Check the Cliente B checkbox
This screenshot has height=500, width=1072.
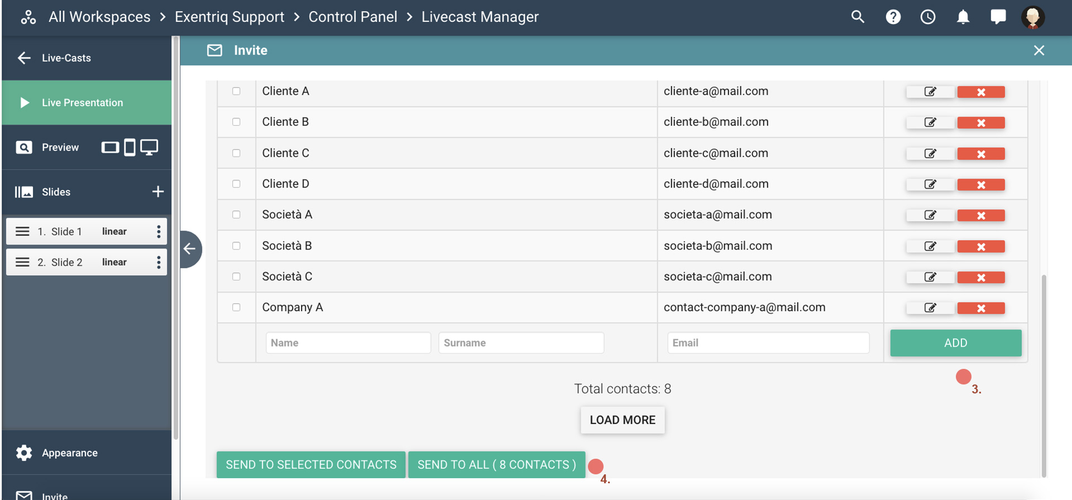tap(236, 122)
